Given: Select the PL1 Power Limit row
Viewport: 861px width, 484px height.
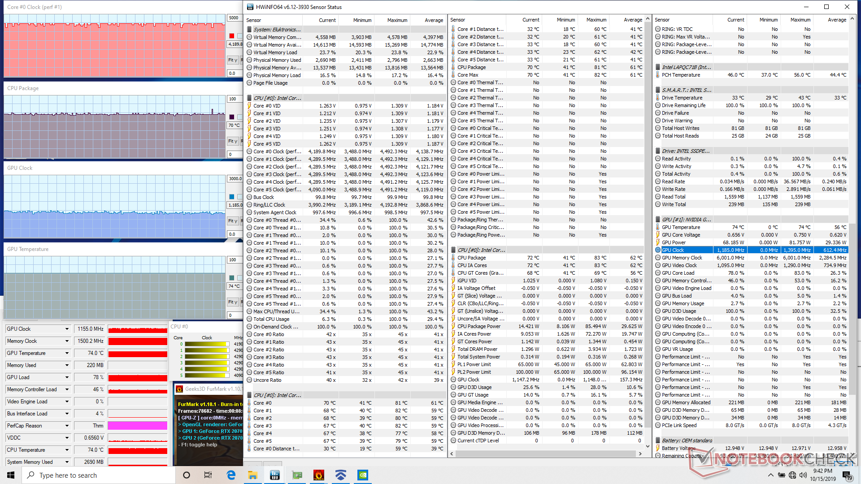Looking at the screenshot, I should tap(547, 364).
